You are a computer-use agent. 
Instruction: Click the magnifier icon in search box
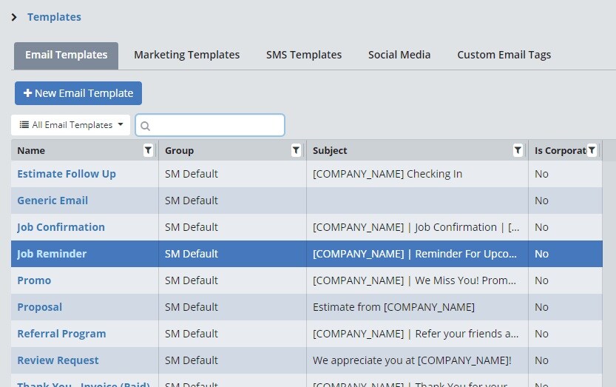click(x=146, y=125)
